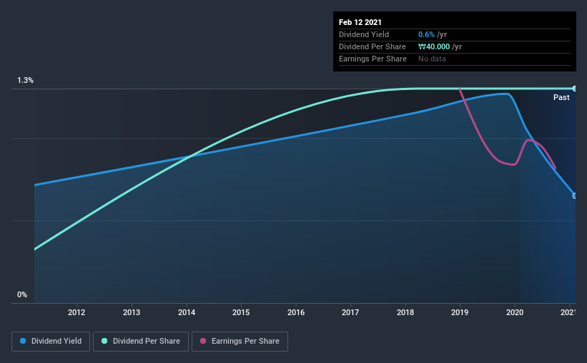Image resolution: width=587 pixels, height=363 pixels.
Task: Click the 2018 x-axis label
Action: click(405, 312)
